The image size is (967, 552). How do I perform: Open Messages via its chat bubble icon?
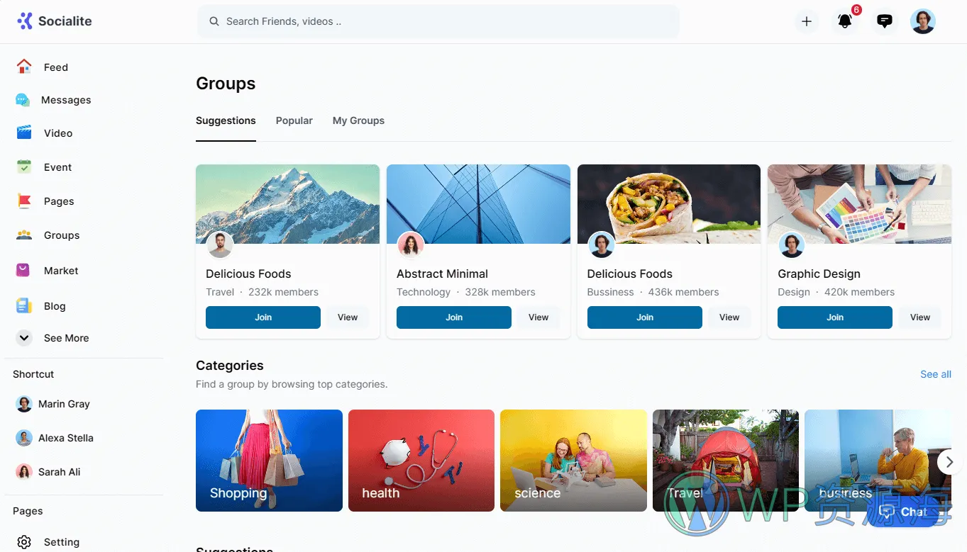[23, 100]
